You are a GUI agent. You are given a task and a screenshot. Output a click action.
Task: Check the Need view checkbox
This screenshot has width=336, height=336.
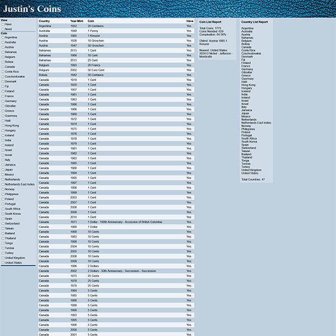click(3, 29)
